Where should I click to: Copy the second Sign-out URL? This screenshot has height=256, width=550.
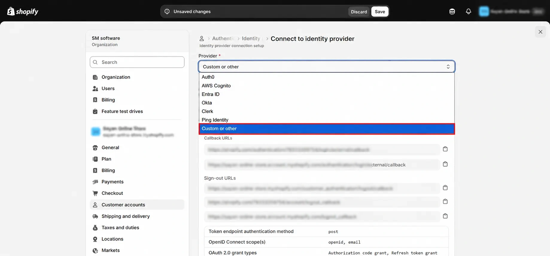tap(445, 202)
